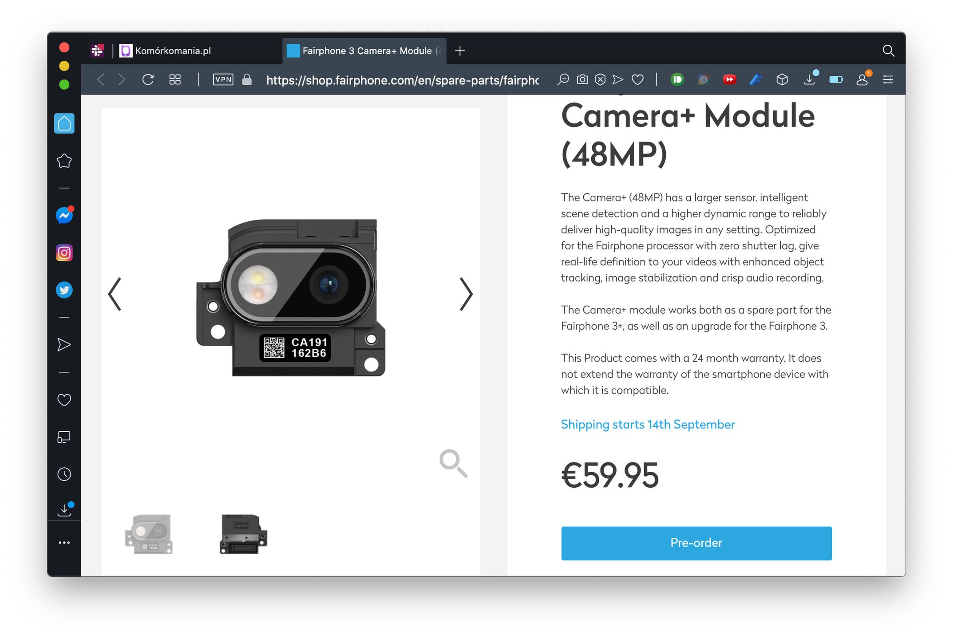Open the dimmed round extension icon
This screenshot has height=639, width=953.
[x=703, y=79]
